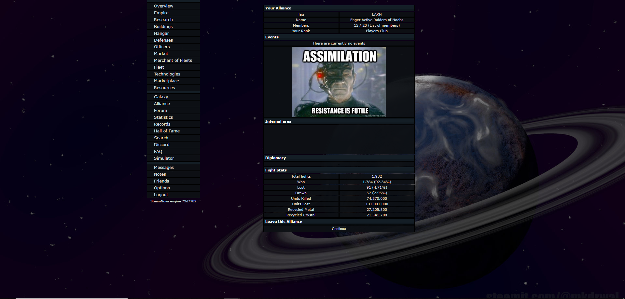Open the Galaxy view
625x299 pixels.
pyautogui.click(x=161, y=97)
